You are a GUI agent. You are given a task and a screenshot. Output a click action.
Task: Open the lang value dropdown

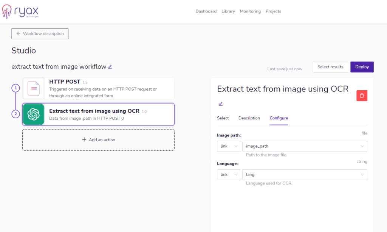coord(305,175)
